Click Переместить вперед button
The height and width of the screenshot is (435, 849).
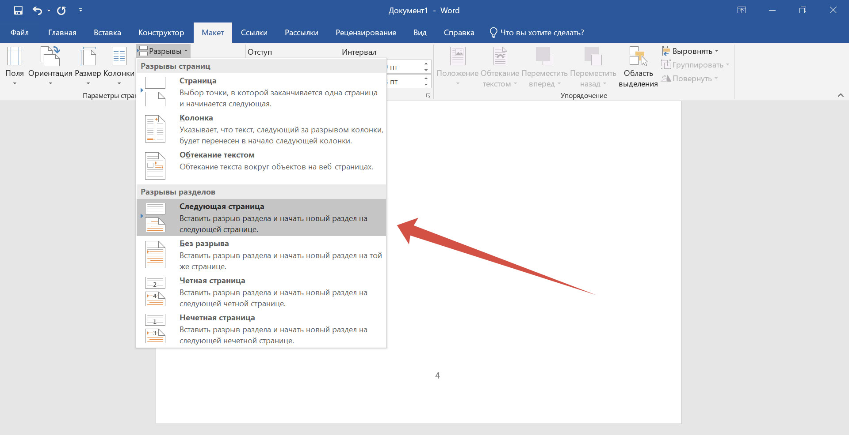(544, 66)
